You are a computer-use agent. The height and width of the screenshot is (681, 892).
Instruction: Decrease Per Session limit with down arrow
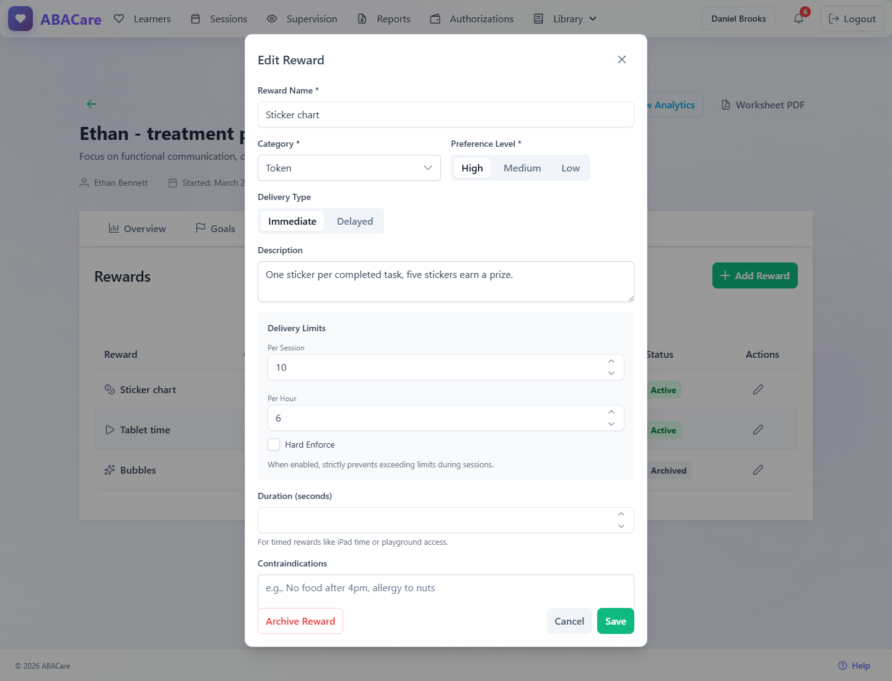(x=611, y=373)
